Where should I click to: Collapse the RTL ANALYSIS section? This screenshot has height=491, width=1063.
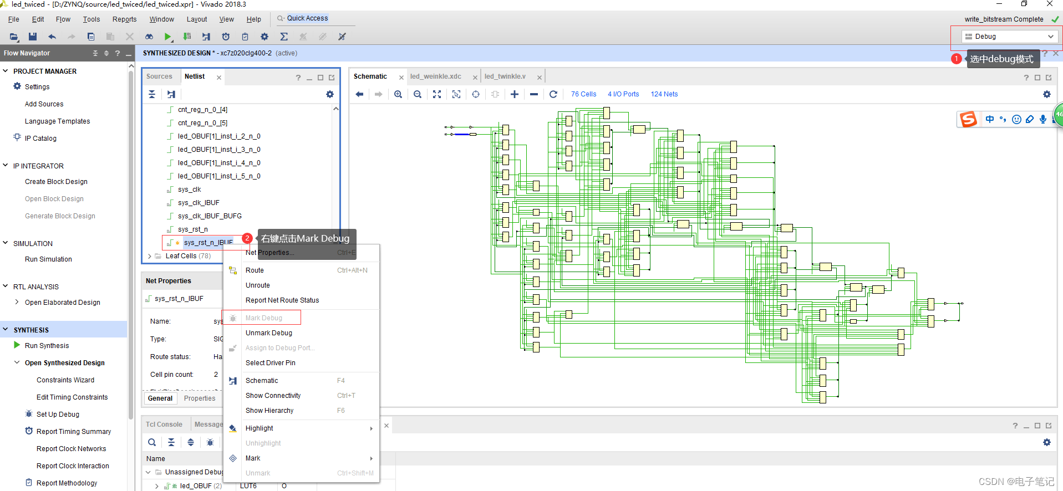[x=6, y=287]
